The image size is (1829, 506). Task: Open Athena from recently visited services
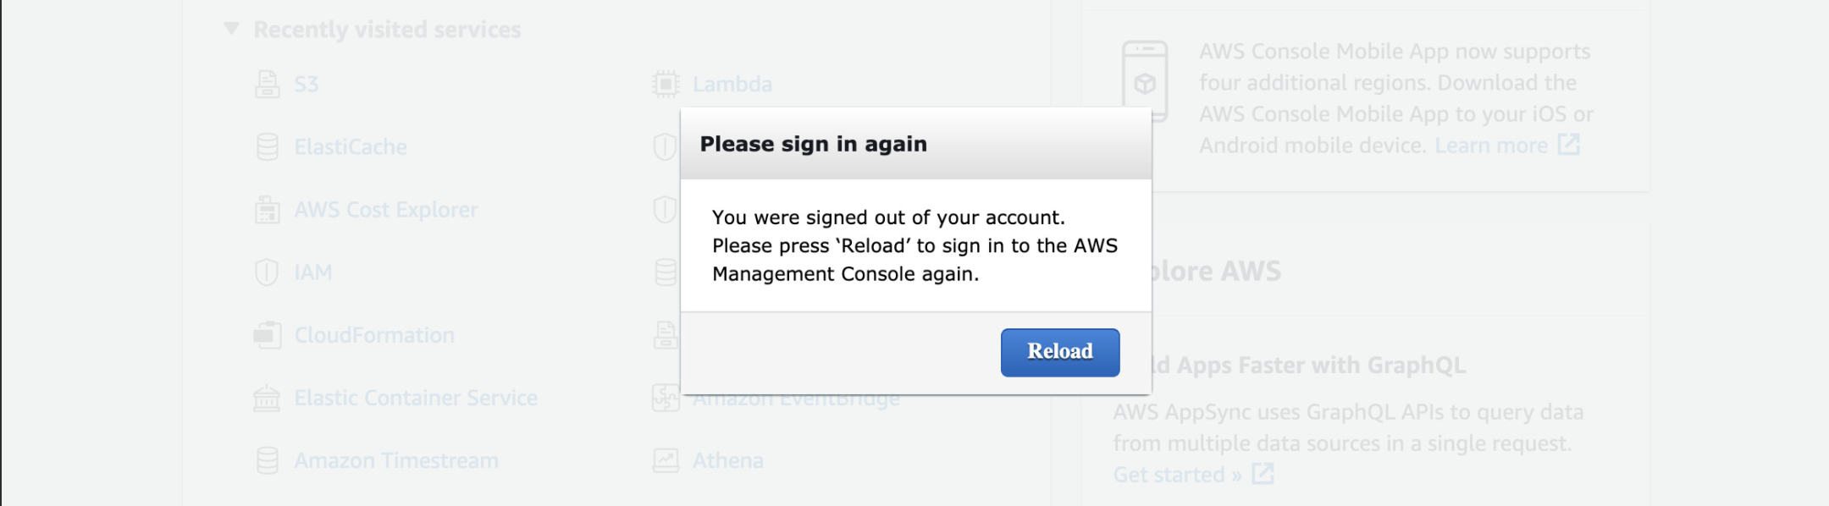729,460
